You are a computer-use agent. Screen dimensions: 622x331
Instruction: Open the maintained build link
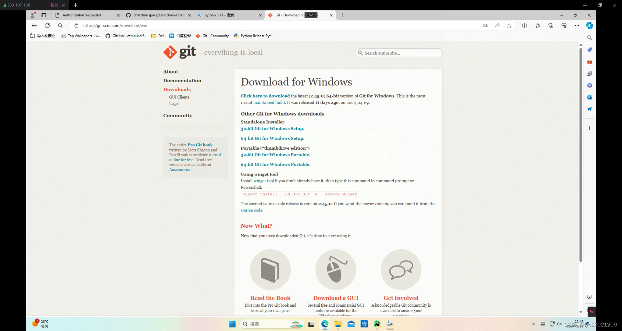269,102
